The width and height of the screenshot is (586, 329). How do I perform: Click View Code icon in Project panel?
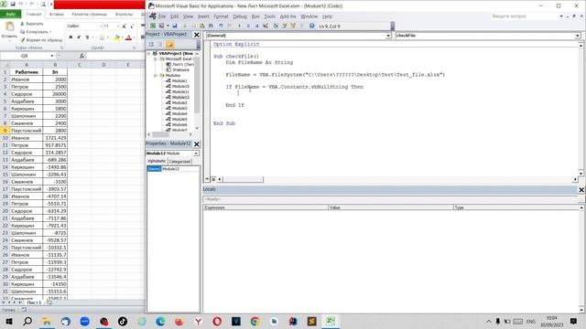click(151, 45)
